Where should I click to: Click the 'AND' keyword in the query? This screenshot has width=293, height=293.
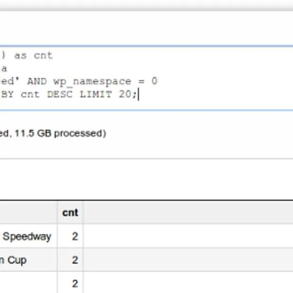[37, 81]
